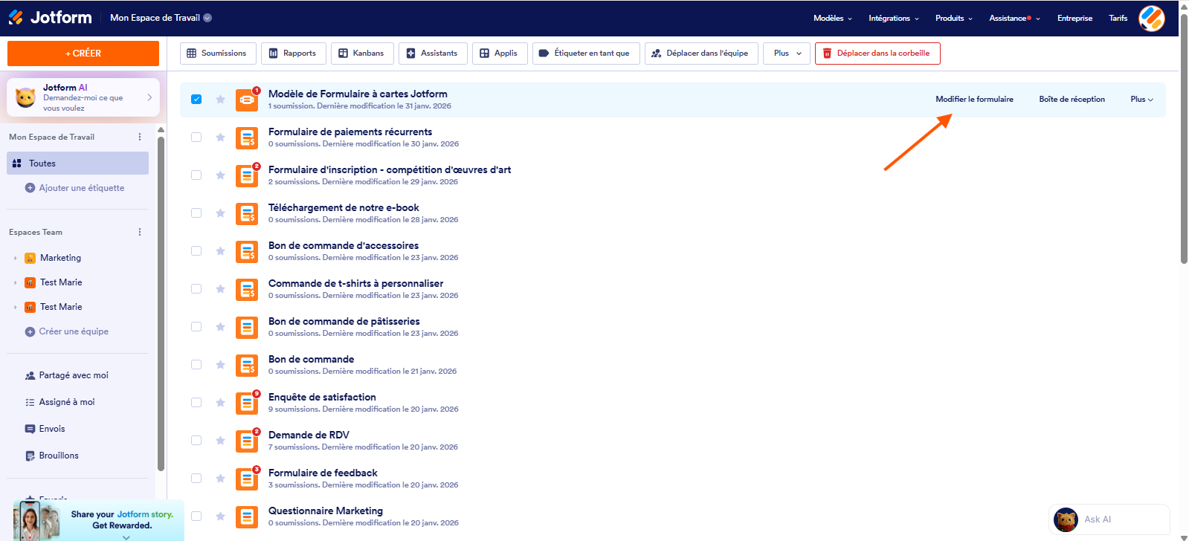Check the Formulaire de paiements récurrents checkbox

pyautogui.click(x=196, y=137)
